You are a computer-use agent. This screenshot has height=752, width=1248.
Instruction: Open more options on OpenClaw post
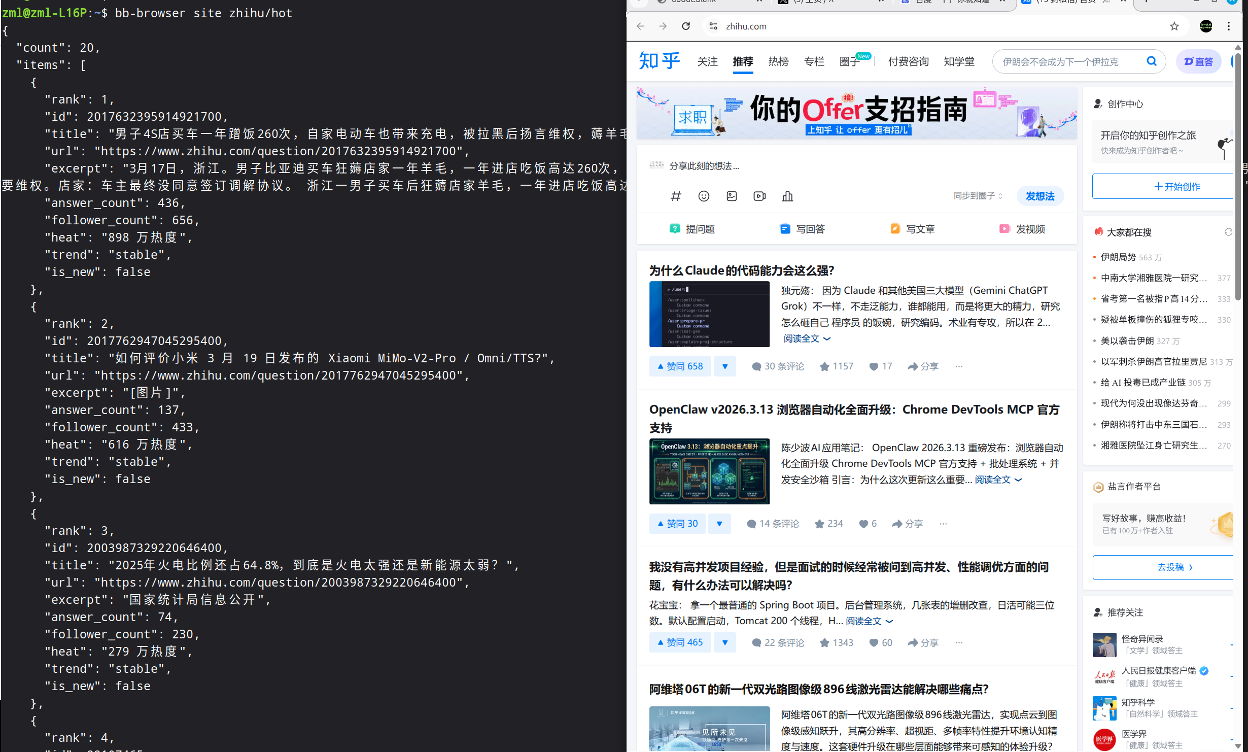tap(943, 524)
